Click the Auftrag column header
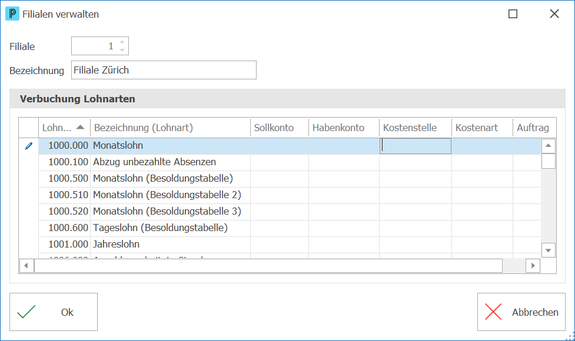Screen dimensions: 575x341 pos(534,128)
